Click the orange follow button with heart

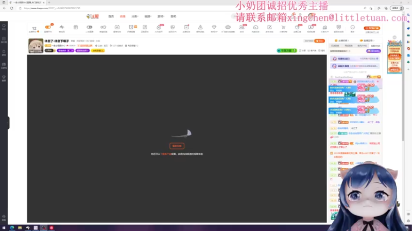point(319,41)
